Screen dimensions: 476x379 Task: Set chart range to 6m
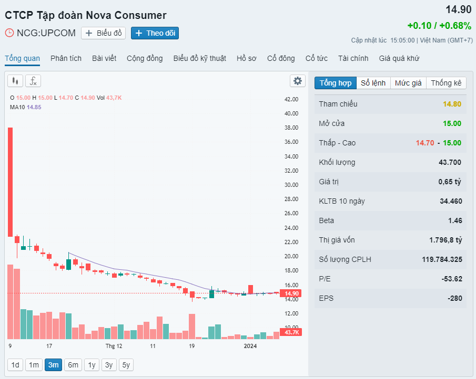coord(73,365)
